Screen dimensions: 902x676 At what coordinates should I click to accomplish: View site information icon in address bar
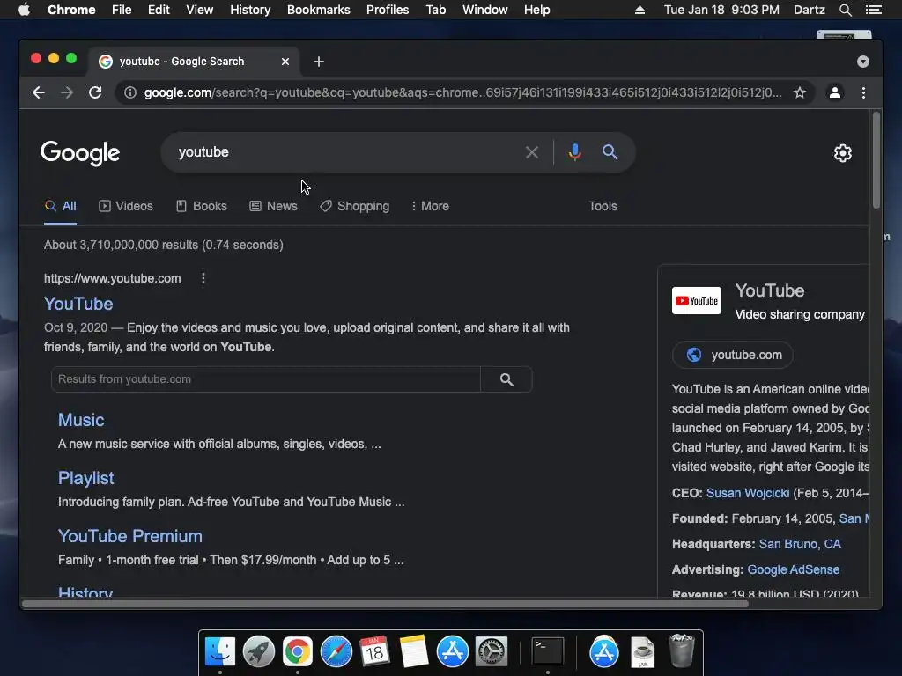130,92
